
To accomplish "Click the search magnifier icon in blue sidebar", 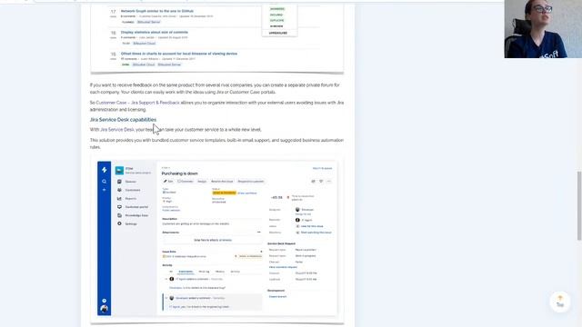I will coord(105,182).
